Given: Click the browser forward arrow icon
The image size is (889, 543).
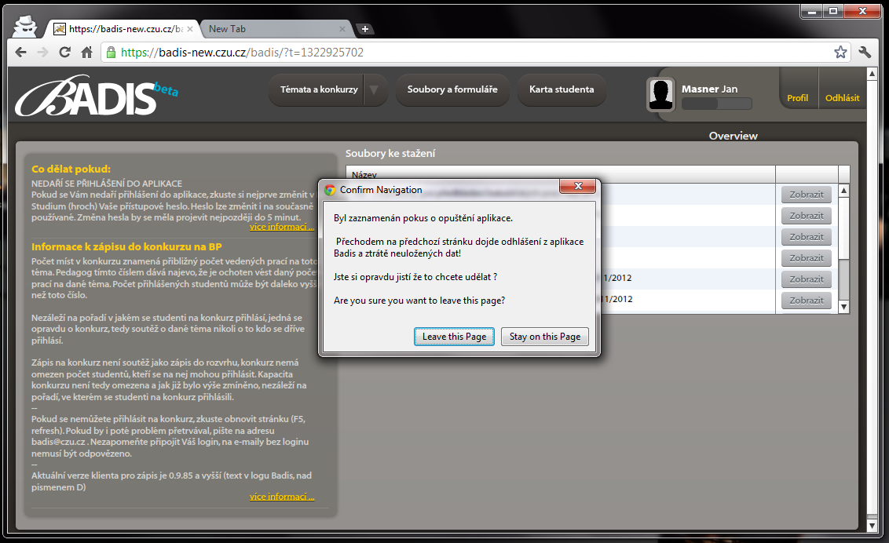Looking at the screenshot, I should pos(43,53).
